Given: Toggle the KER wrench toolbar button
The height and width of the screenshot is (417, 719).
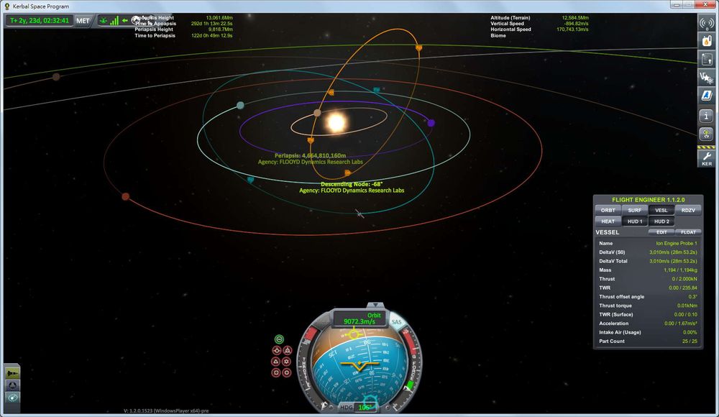Looking at the screenshot, I should coord(706,158).
